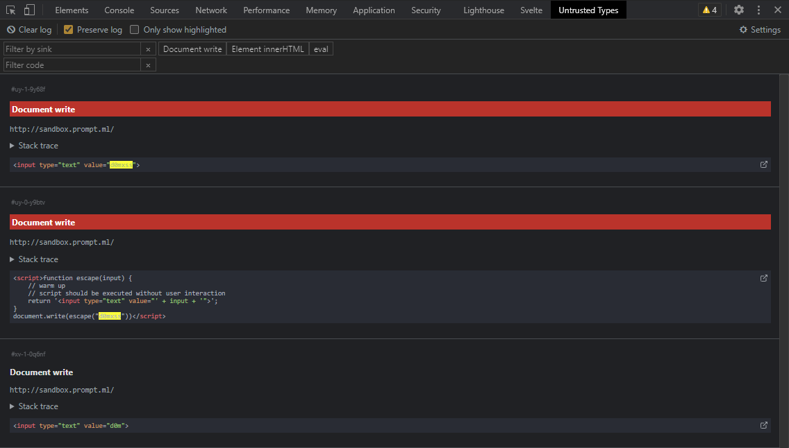Filter by Element innerHTML sink

267,49
